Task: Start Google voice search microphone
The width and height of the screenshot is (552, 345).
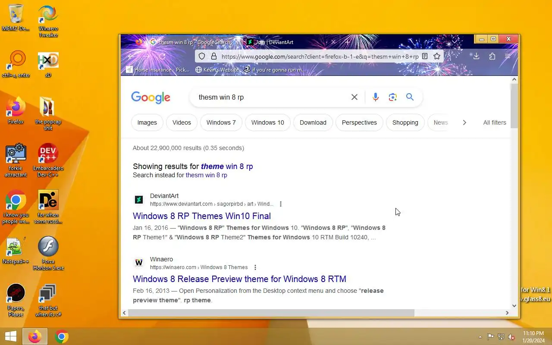Action: coord(376,97)
